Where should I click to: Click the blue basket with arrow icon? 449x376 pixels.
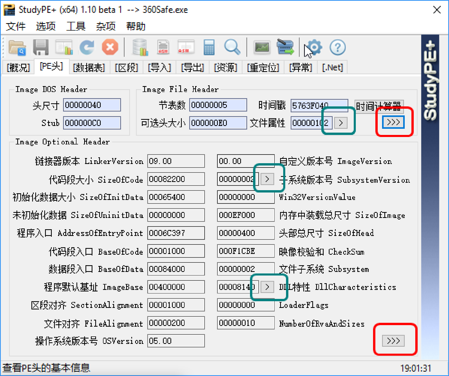[285, 47]
